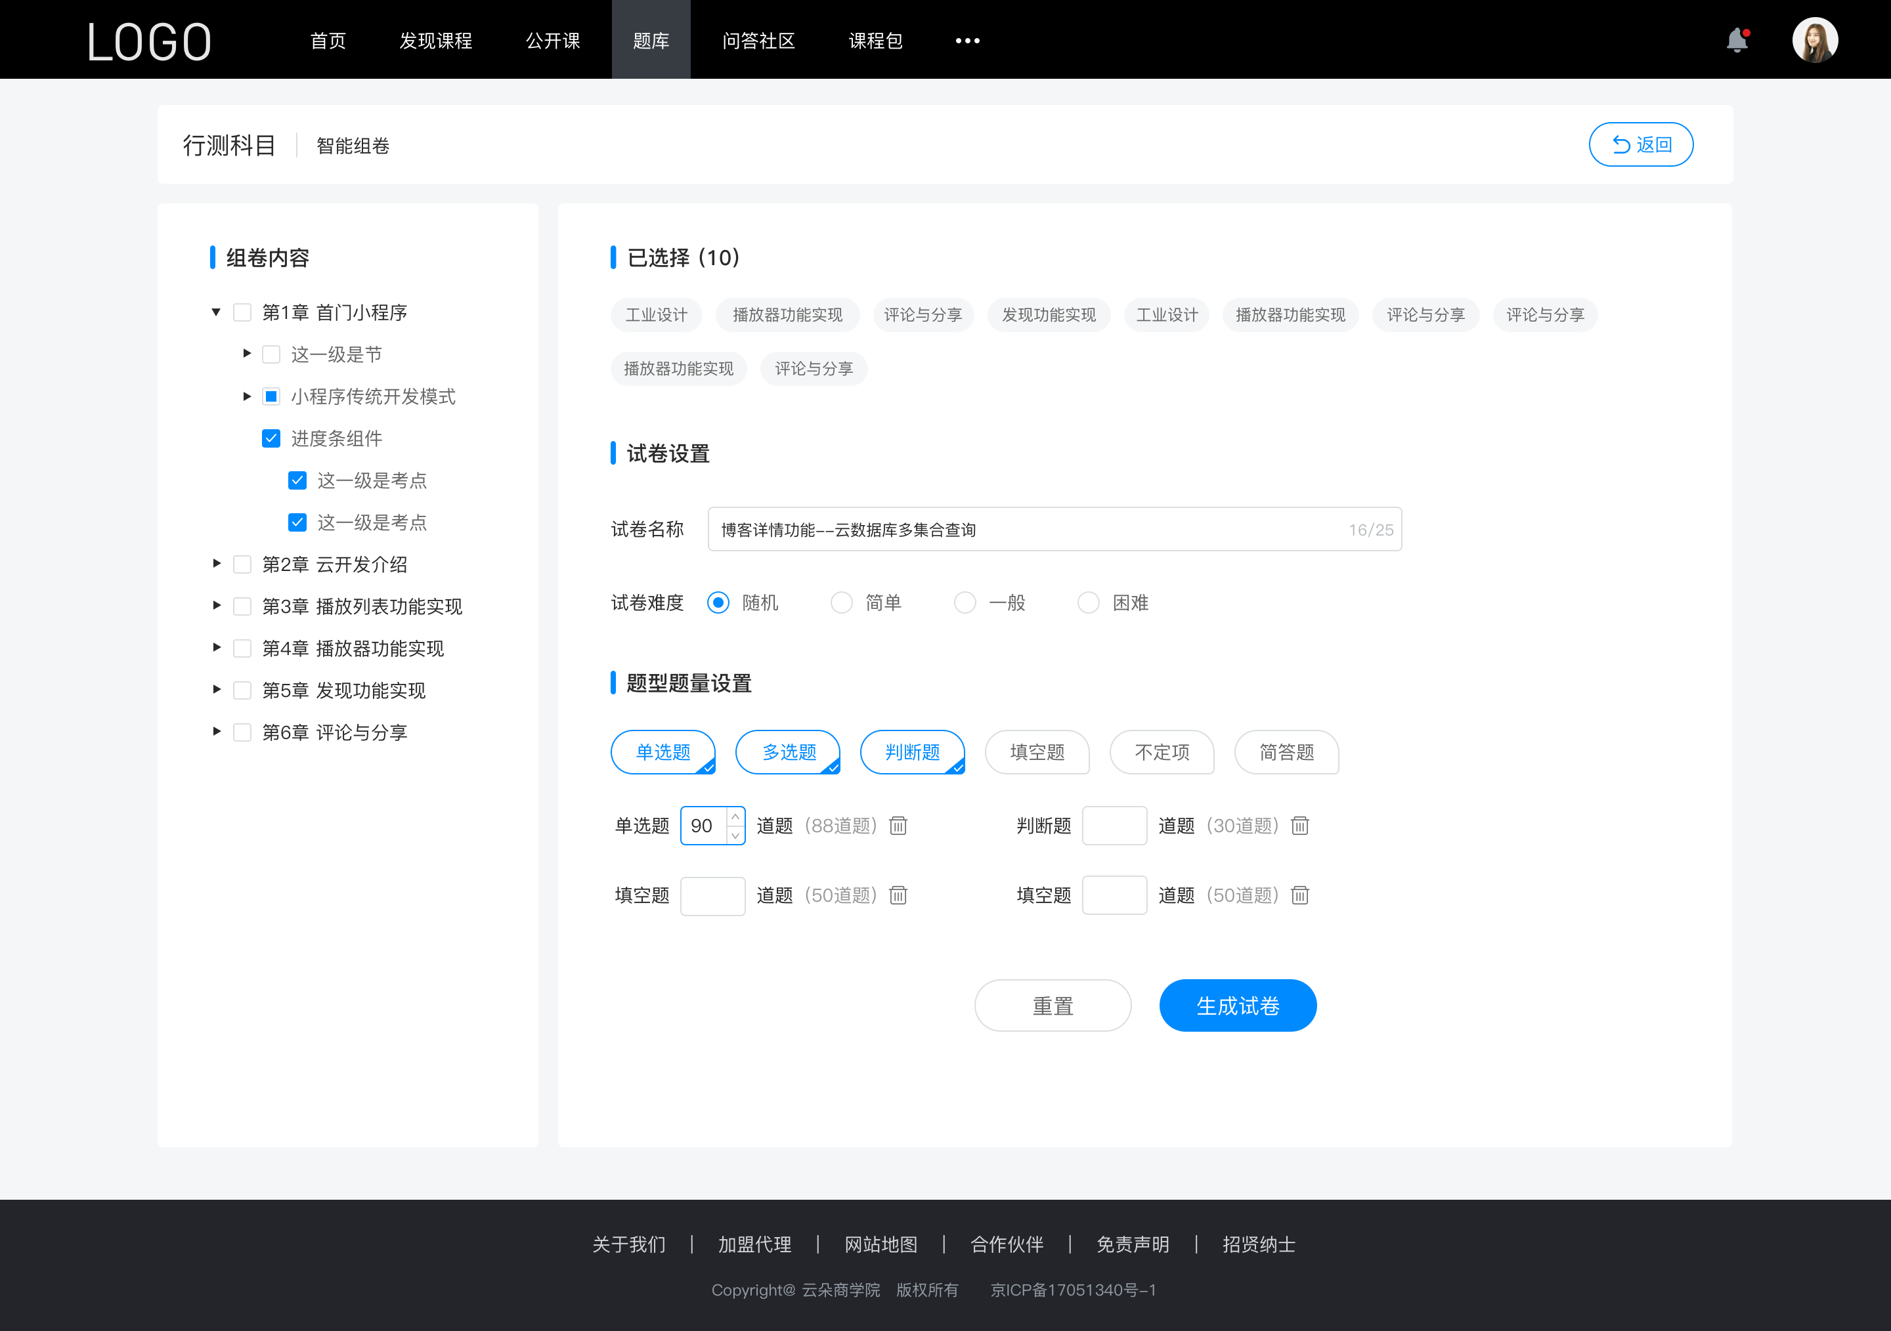Viewport: 1891px width, 1331px height.
Task: Expand the 这是一级是节 tree item
Action: [242, 354]
